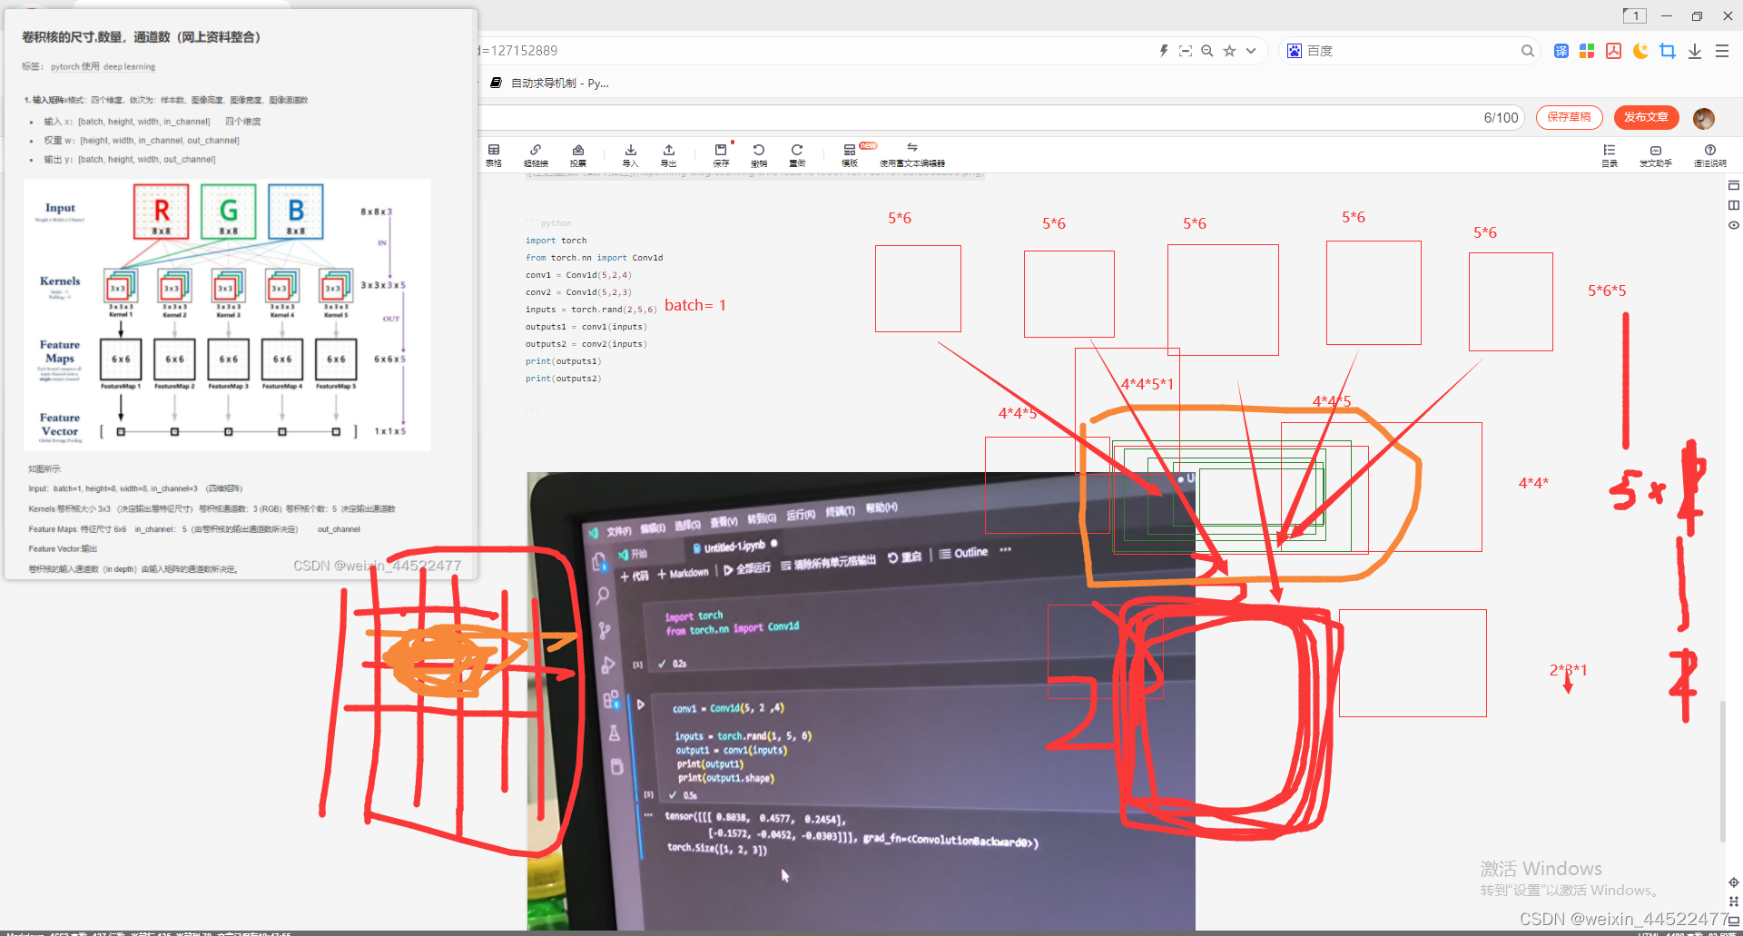Click the Baidu paw search engine icon

click(x=1295, y=51)
